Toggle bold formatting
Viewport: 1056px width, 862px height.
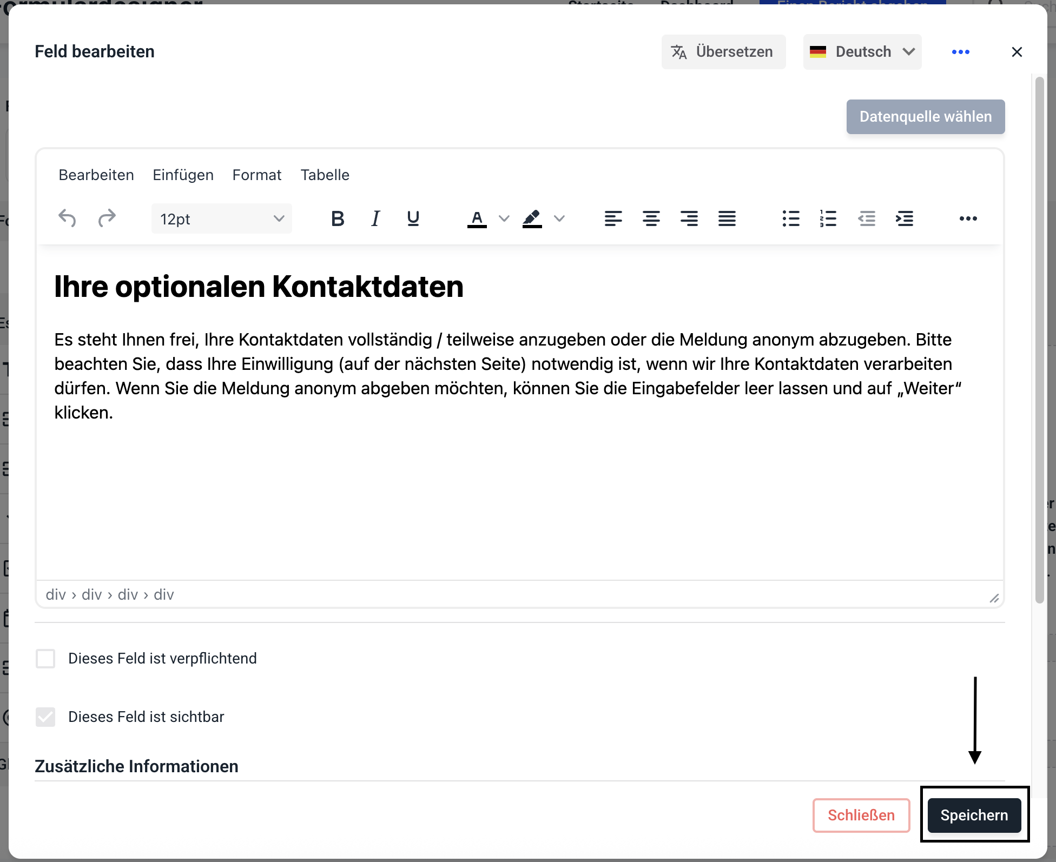point(338,218)
